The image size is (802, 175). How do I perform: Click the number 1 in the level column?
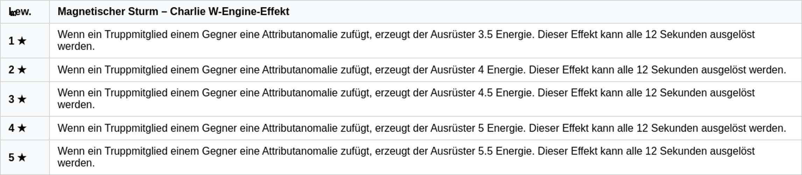click(x=12, y=41)
